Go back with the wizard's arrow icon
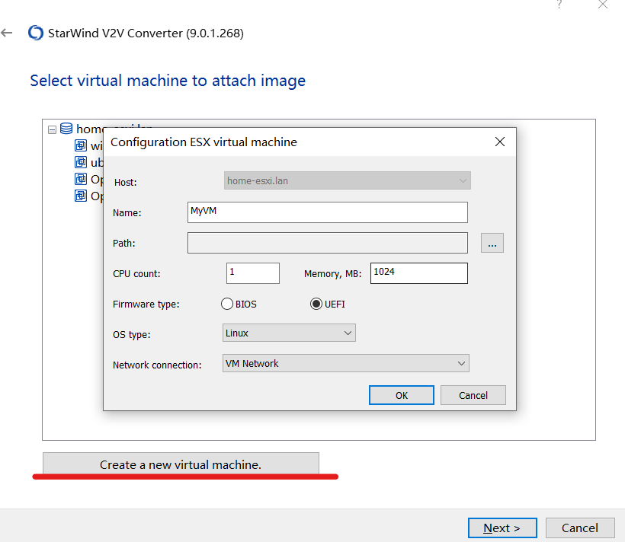 [7, 33]
